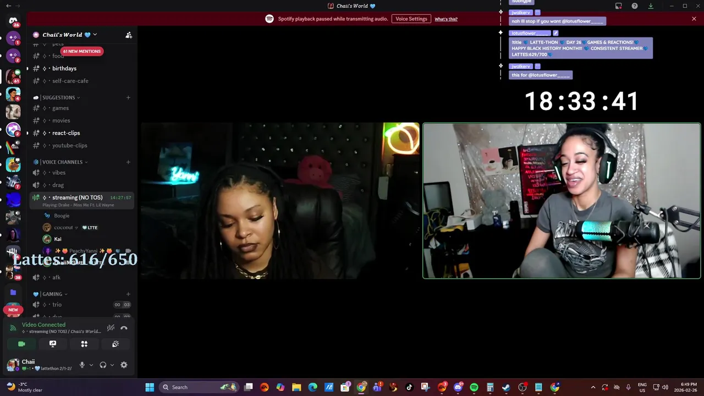704x396 pixels.
Task: Mute the microphone in user panel
Action: pos(82,365)
